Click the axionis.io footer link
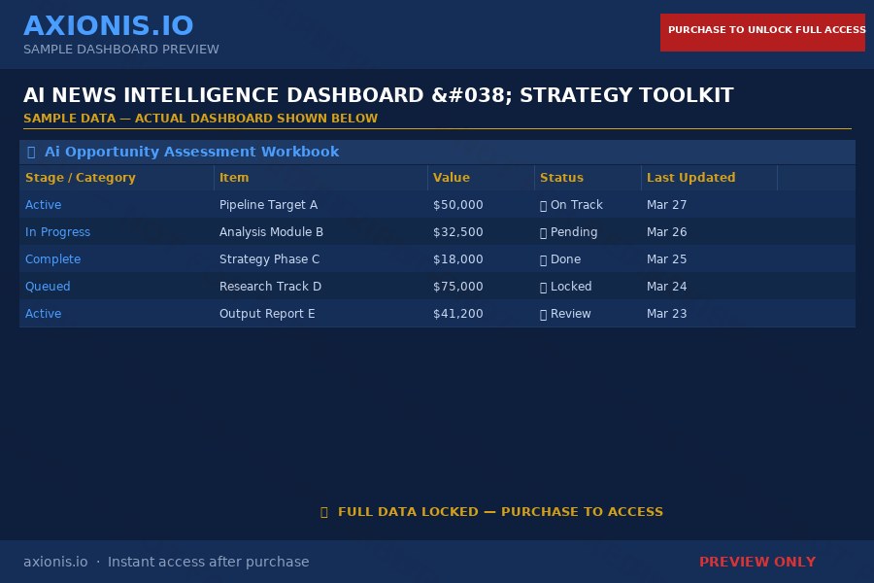Viewport: 874px width, 583px height. (x=55, y=562)
